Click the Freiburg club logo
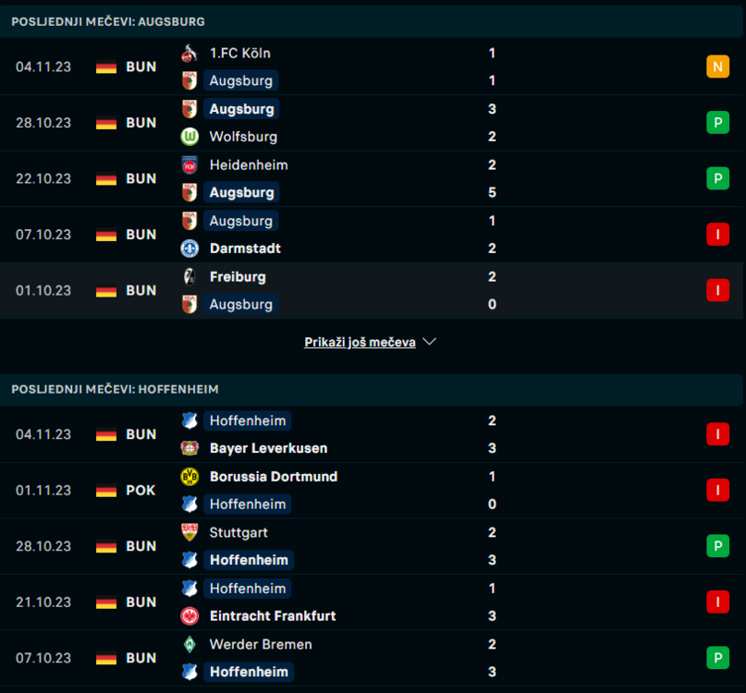The height and width of the screenshot is (693, 746). coord(190,276)
